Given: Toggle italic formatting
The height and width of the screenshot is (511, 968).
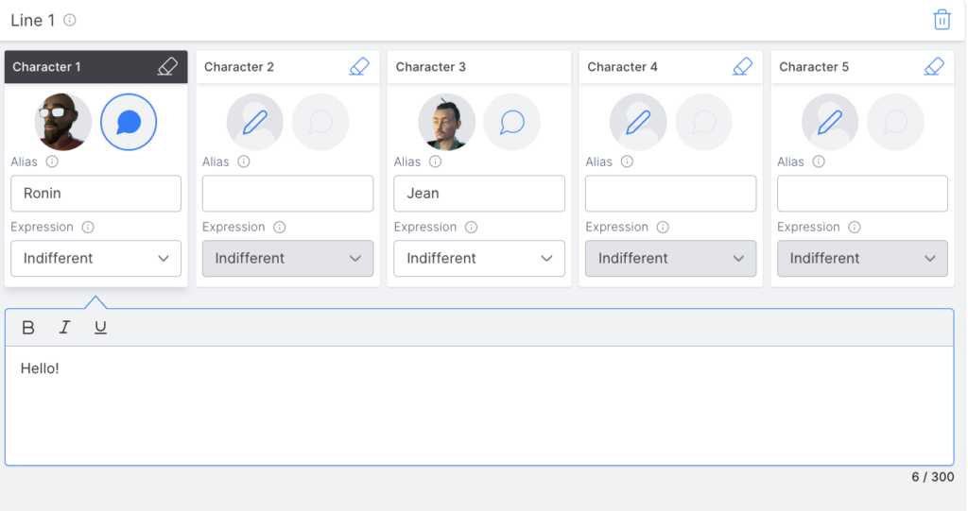Looking at the screenshot, I should coord(64,328).
